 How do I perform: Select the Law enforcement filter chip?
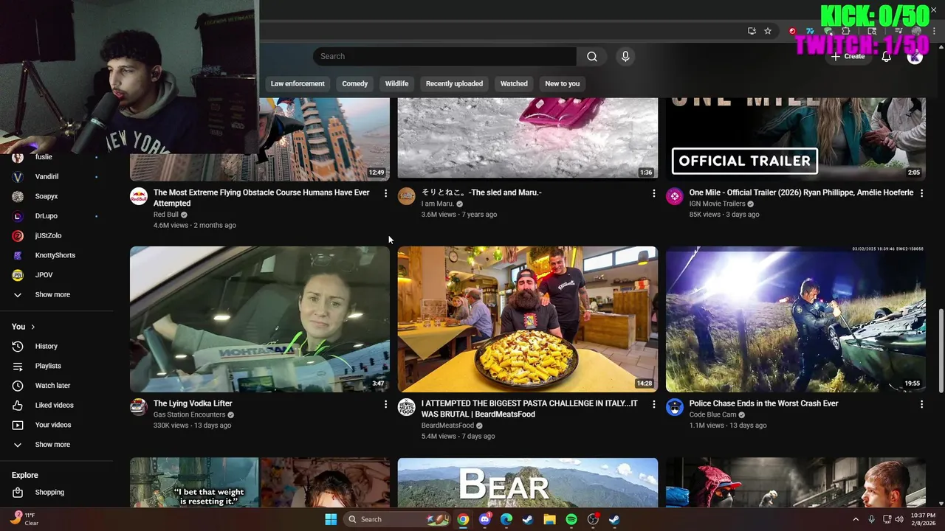click(x=298, y=83)
